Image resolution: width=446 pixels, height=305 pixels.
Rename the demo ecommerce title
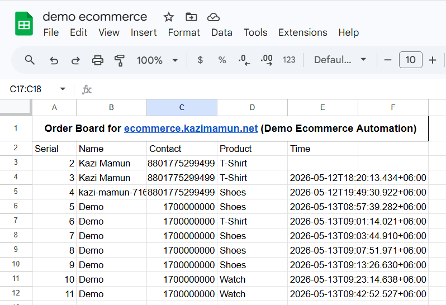(94, 17)
